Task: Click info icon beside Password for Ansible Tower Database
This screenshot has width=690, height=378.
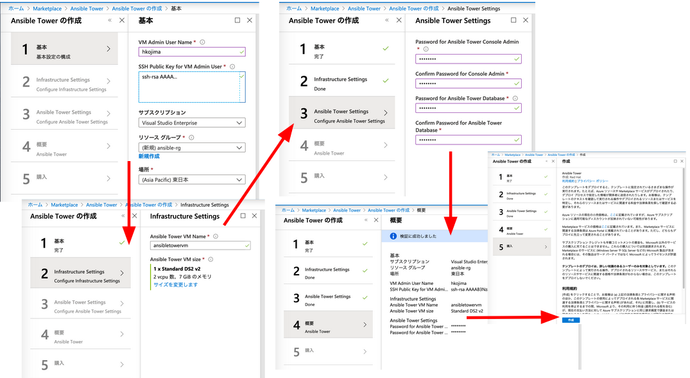Action: tap(515, 98)
